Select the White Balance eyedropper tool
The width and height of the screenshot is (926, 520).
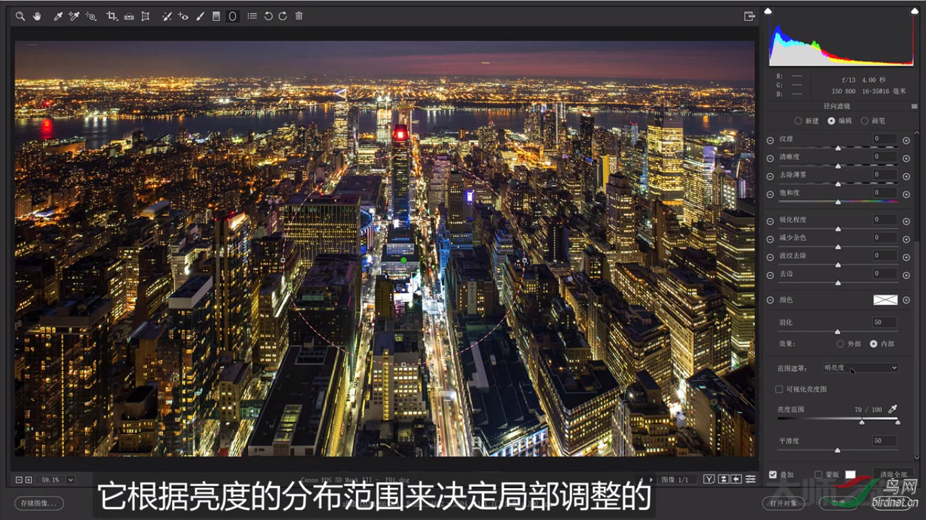[58, 16]
